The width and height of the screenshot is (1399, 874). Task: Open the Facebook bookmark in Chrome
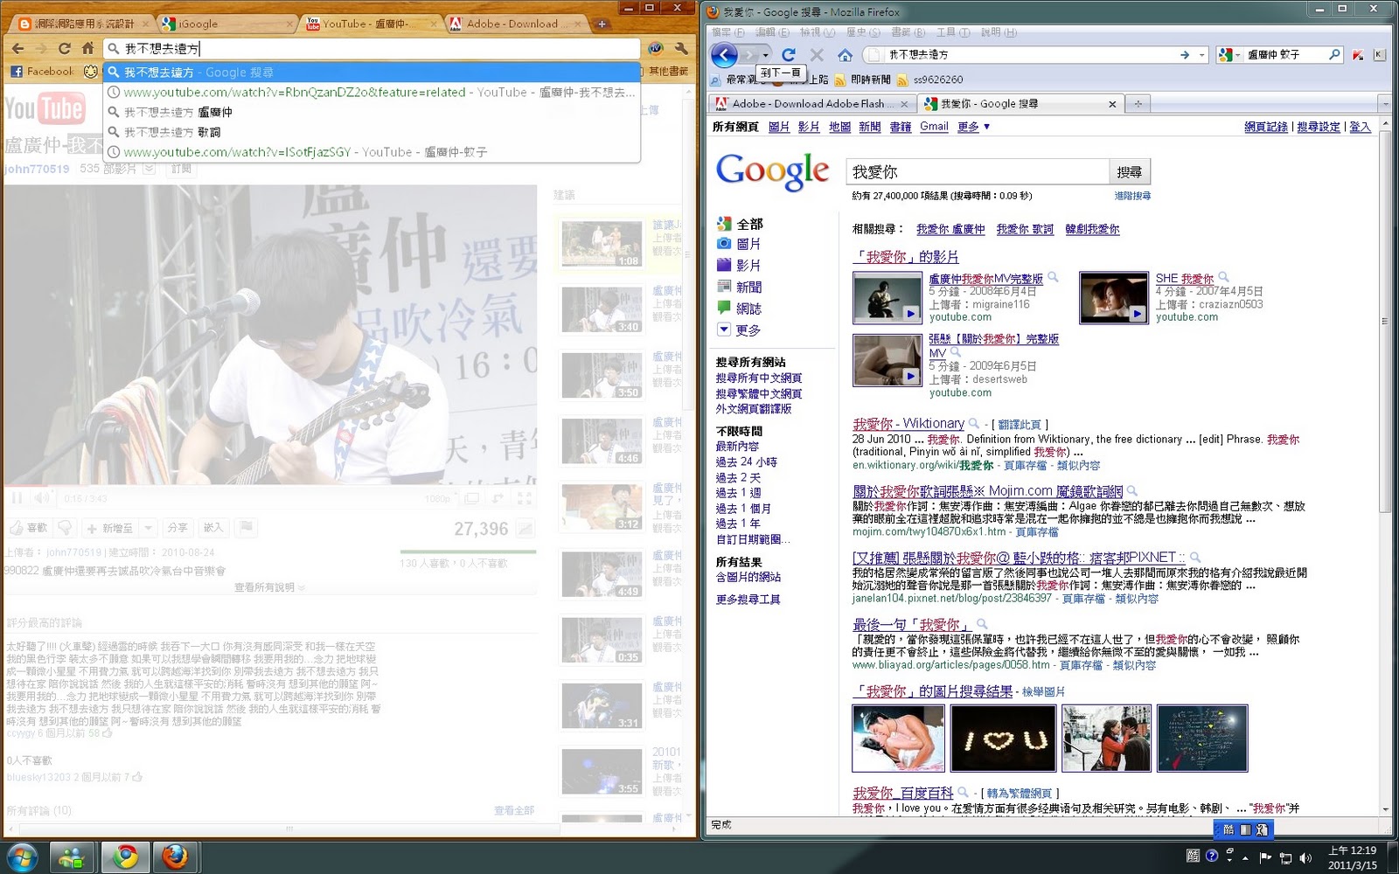[43, 71]
